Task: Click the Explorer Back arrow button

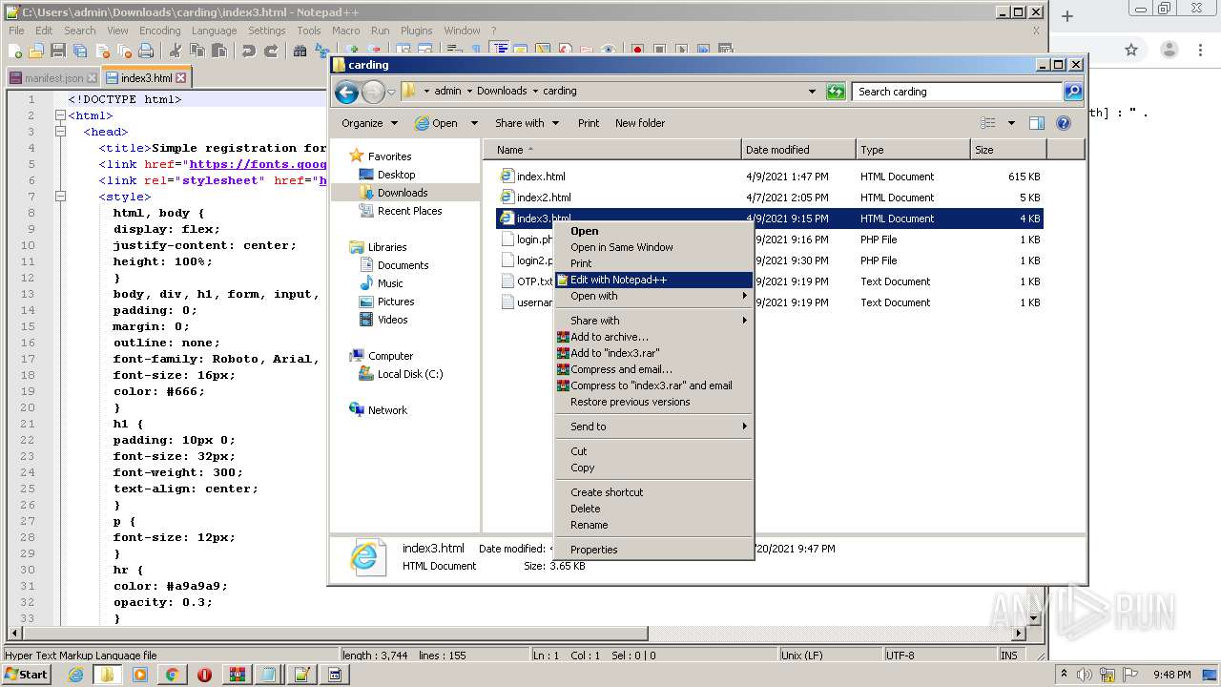Action: (x=347, y=92)
